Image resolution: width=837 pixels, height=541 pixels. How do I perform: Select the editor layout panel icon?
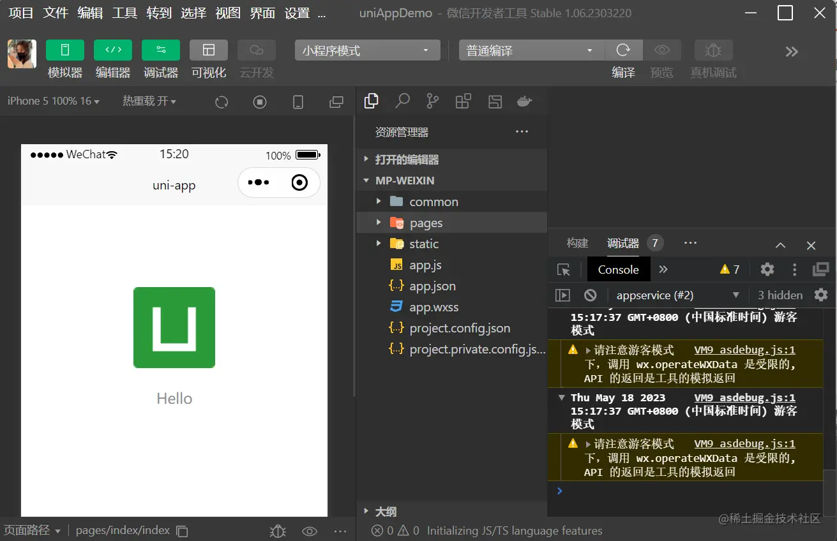pos(495,101)
